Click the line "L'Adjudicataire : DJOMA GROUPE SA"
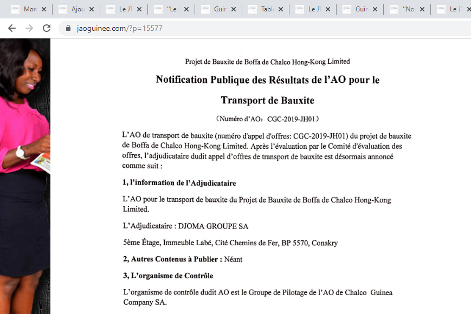The image size is (471, 314). click(x=186, y=226)
